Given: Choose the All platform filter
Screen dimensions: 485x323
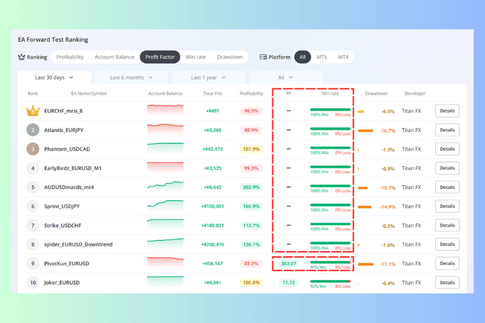Looking at the screenshot, I should click(x=302, y=57).
